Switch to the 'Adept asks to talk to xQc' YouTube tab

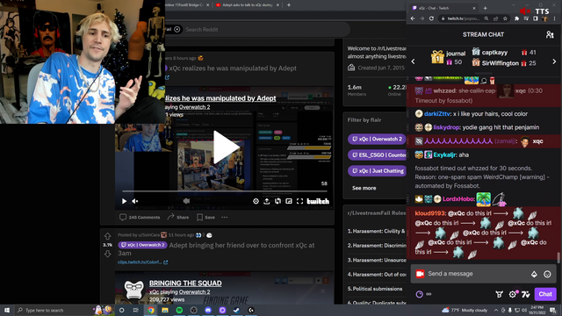[248, 5]
